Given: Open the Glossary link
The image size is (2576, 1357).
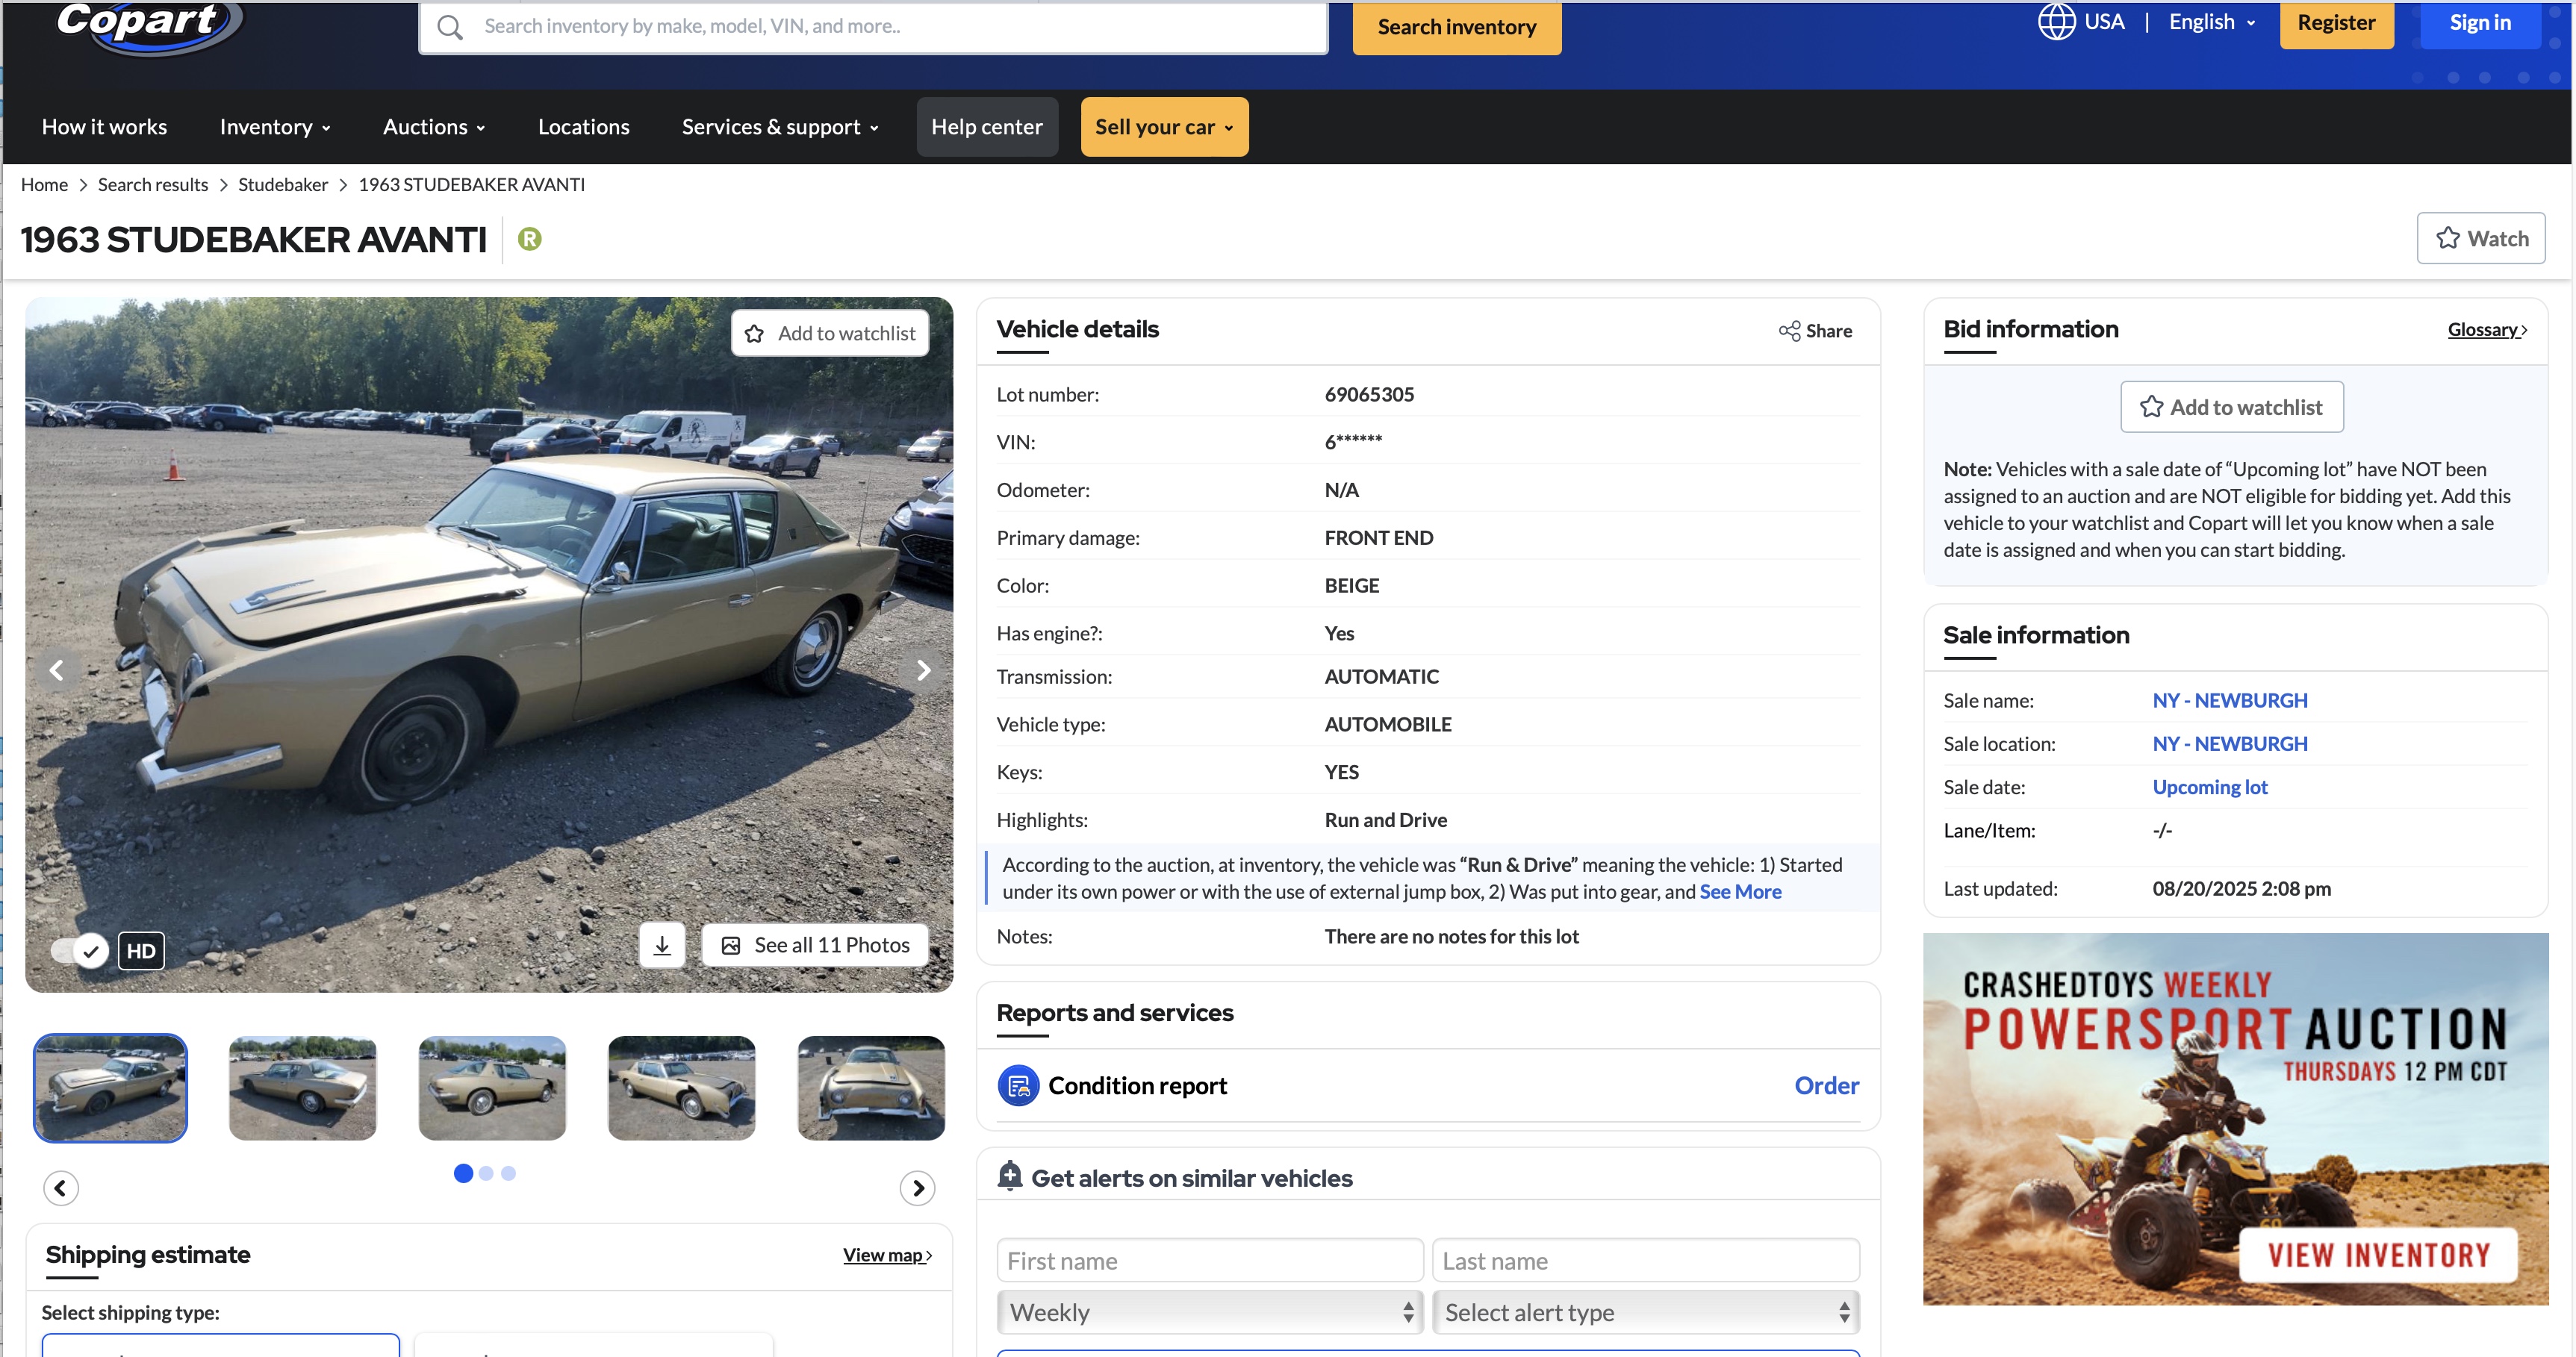Looking at the screenshot, I should 2487,330.
